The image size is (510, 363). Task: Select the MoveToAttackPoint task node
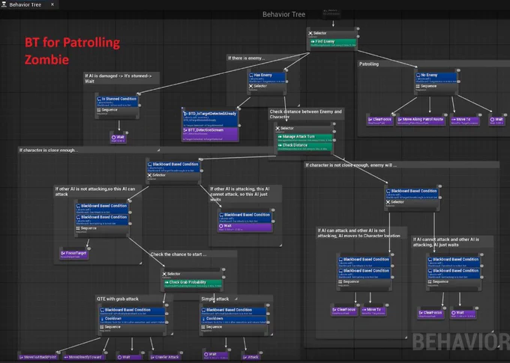(38, 357)
